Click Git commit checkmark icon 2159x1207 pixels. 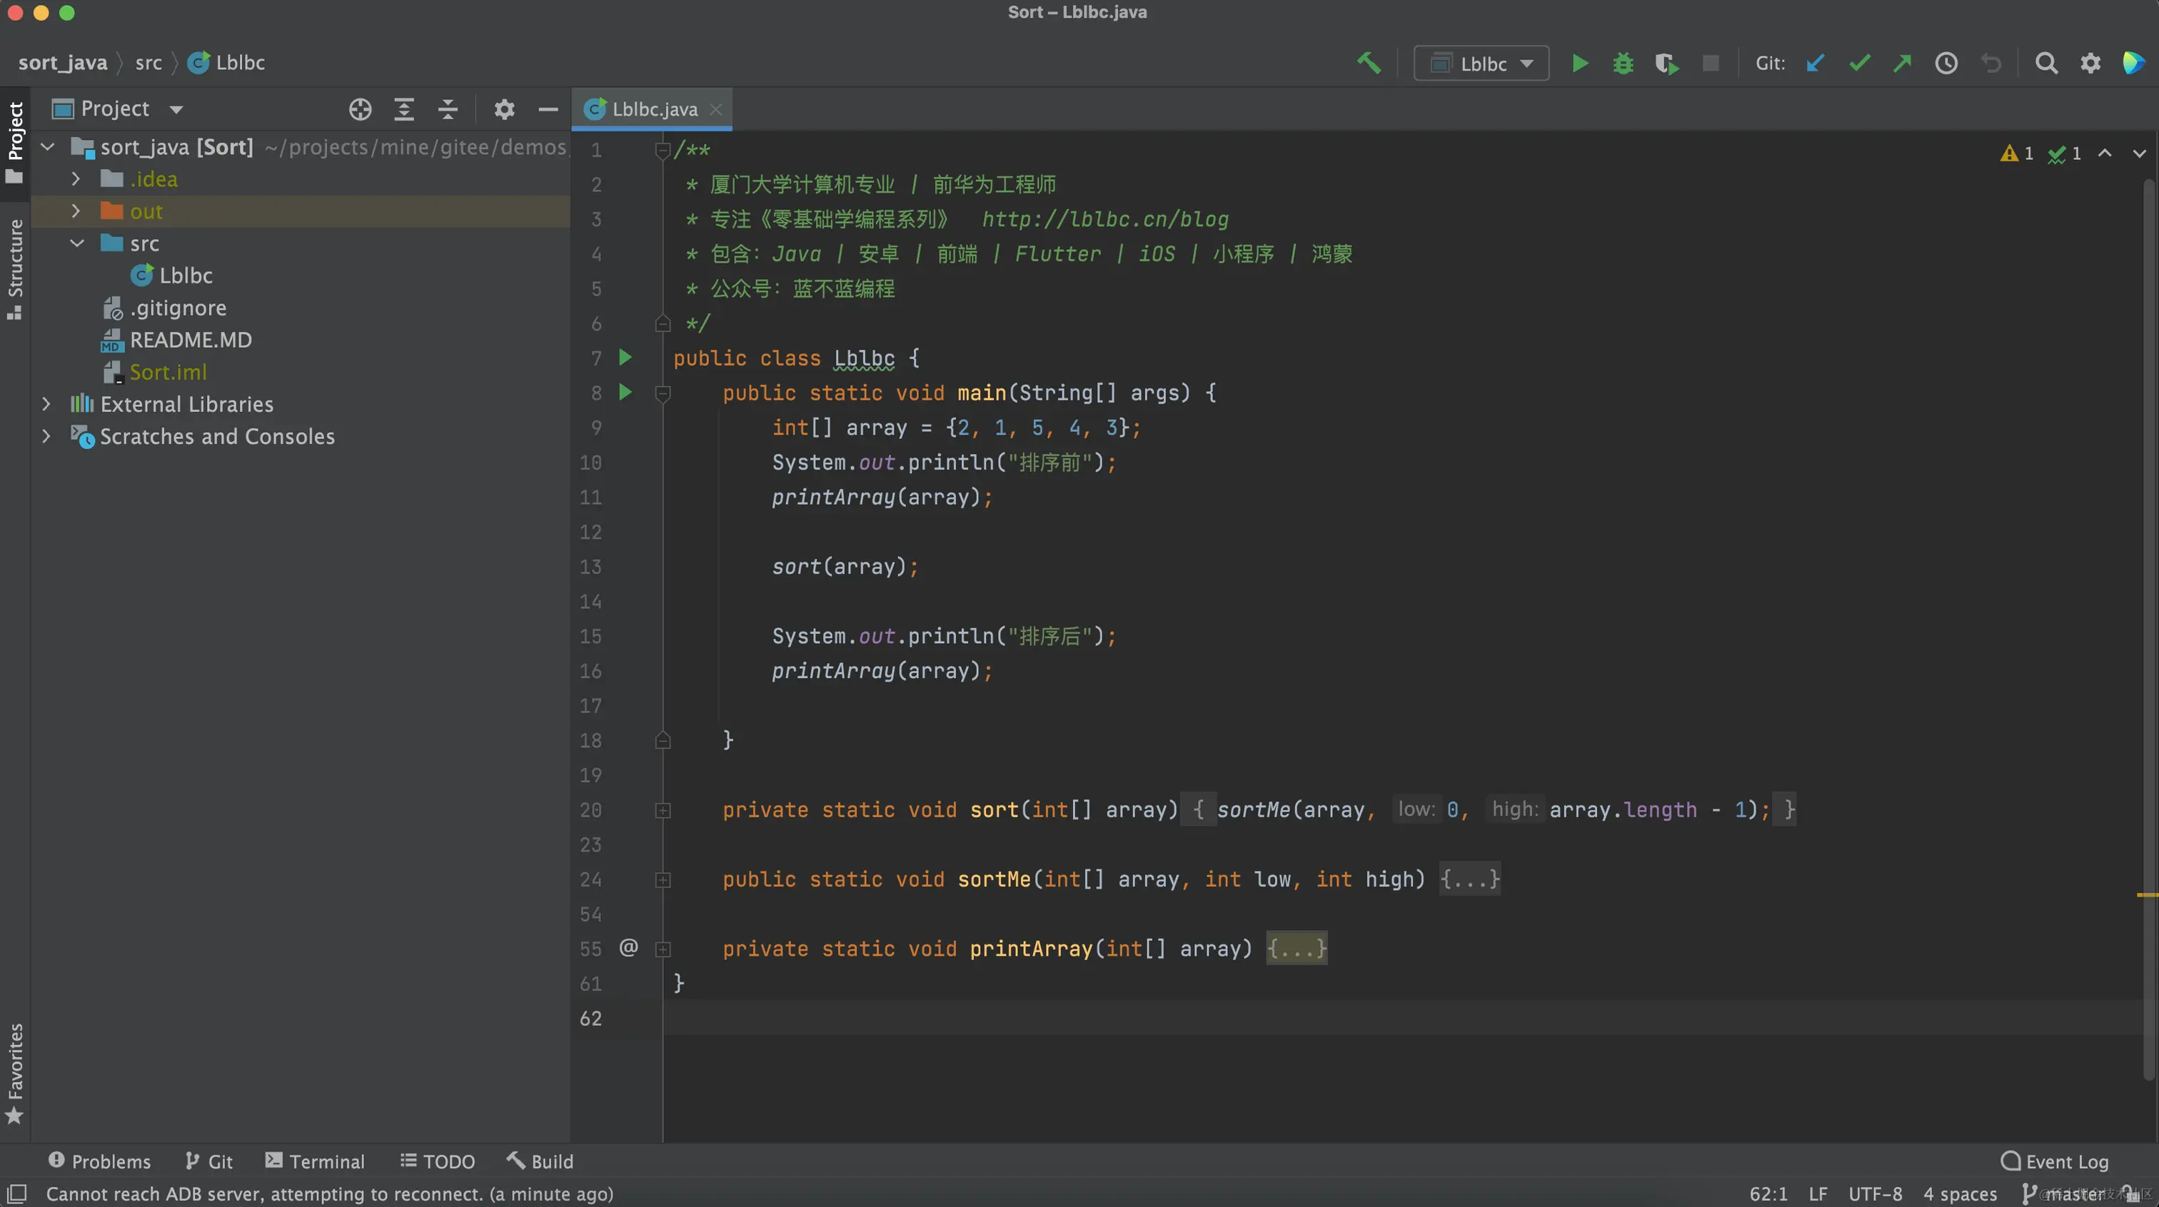click(x=1859, y=63)
